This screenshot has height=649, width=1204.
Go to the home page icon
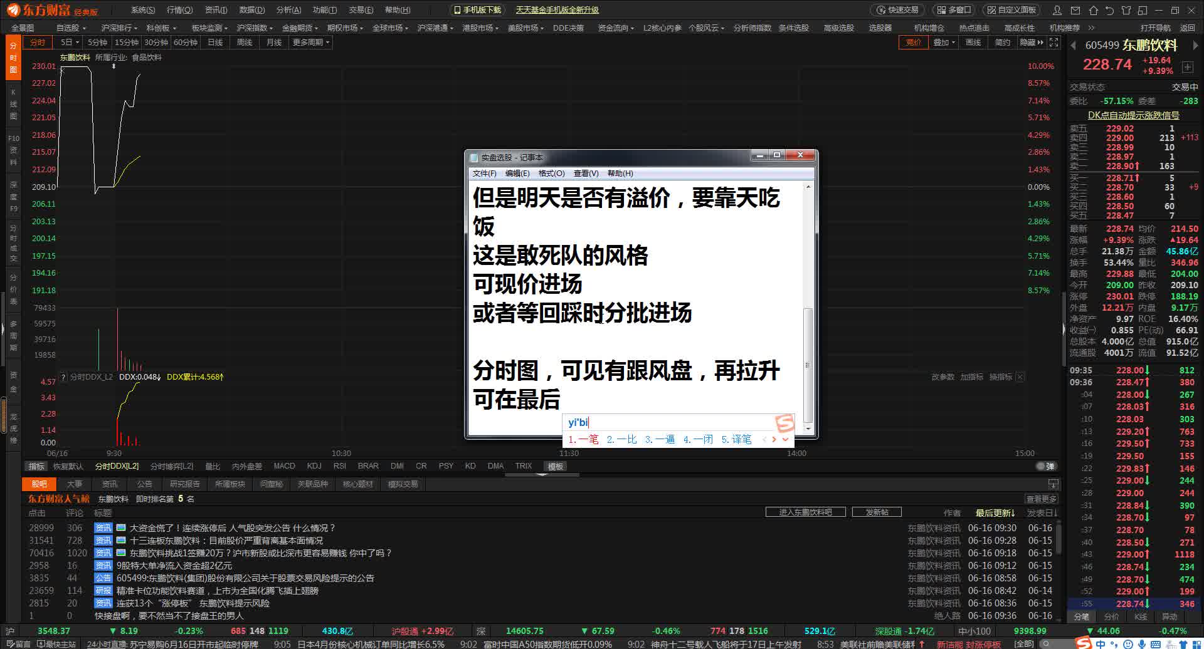1094,10
